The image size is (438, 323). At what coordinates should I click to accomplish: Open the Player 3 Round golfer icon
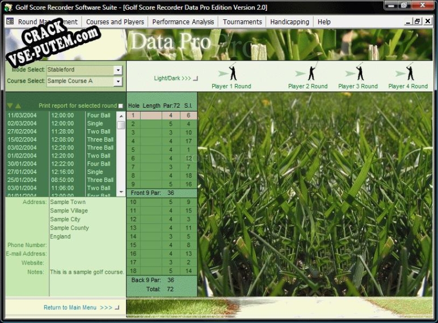(360, 71)
